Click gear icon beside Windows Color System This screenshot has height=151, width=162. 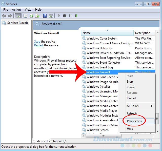tap(84, 38)
